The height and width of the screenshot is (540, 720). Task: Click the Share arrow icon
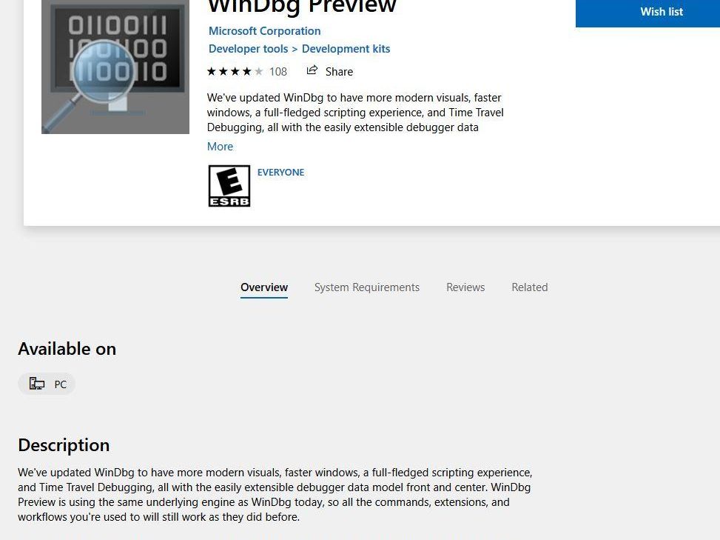[x=312, y=70]
